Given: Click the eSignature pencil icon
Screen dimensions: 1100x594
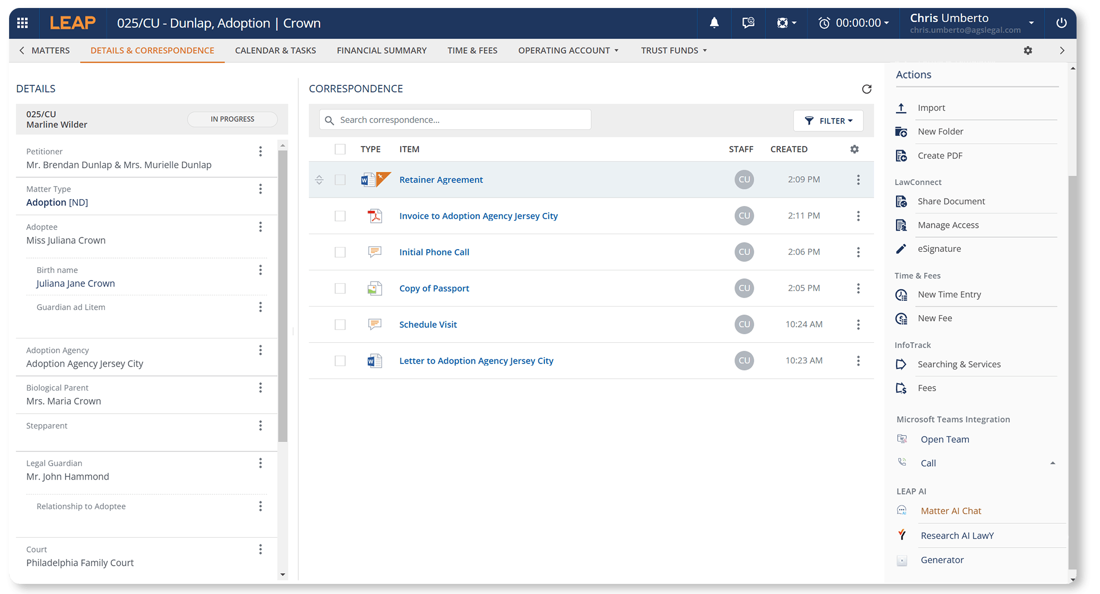Looking at the screenshot, I should tap(901, 249).
